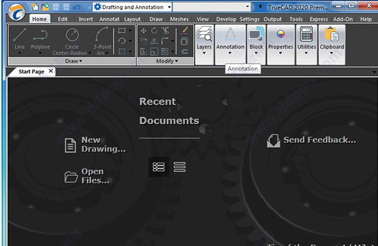Switch recent documents to detailed list view
378x246 pixels.
pos(159,167)
